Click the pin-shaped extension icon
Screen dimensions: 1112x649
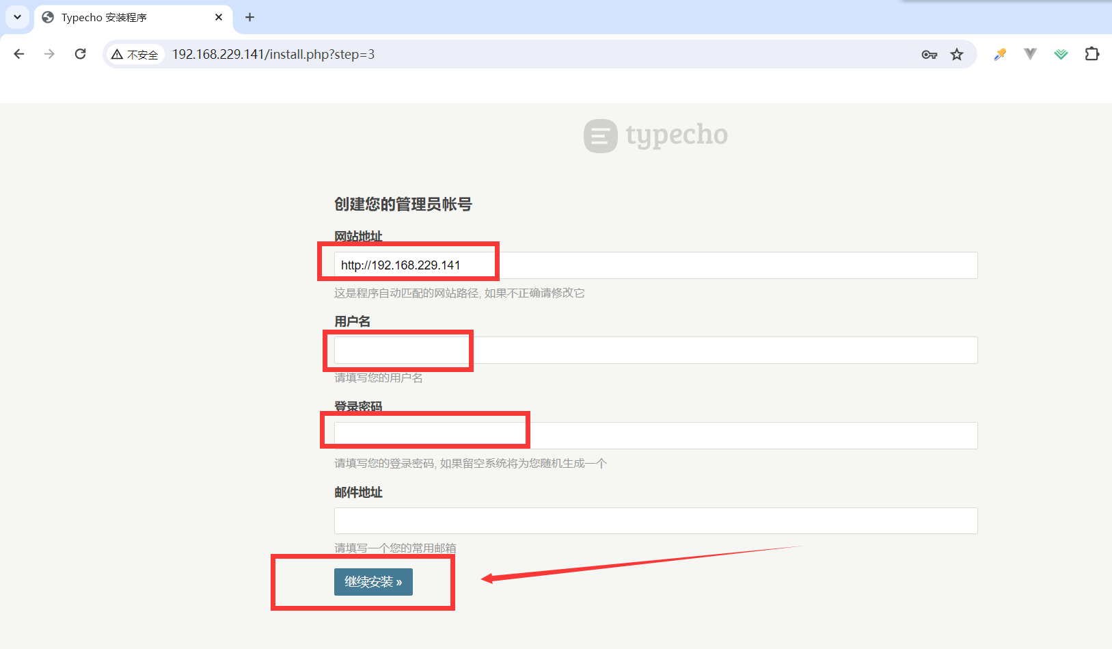tap(1000, 54)
